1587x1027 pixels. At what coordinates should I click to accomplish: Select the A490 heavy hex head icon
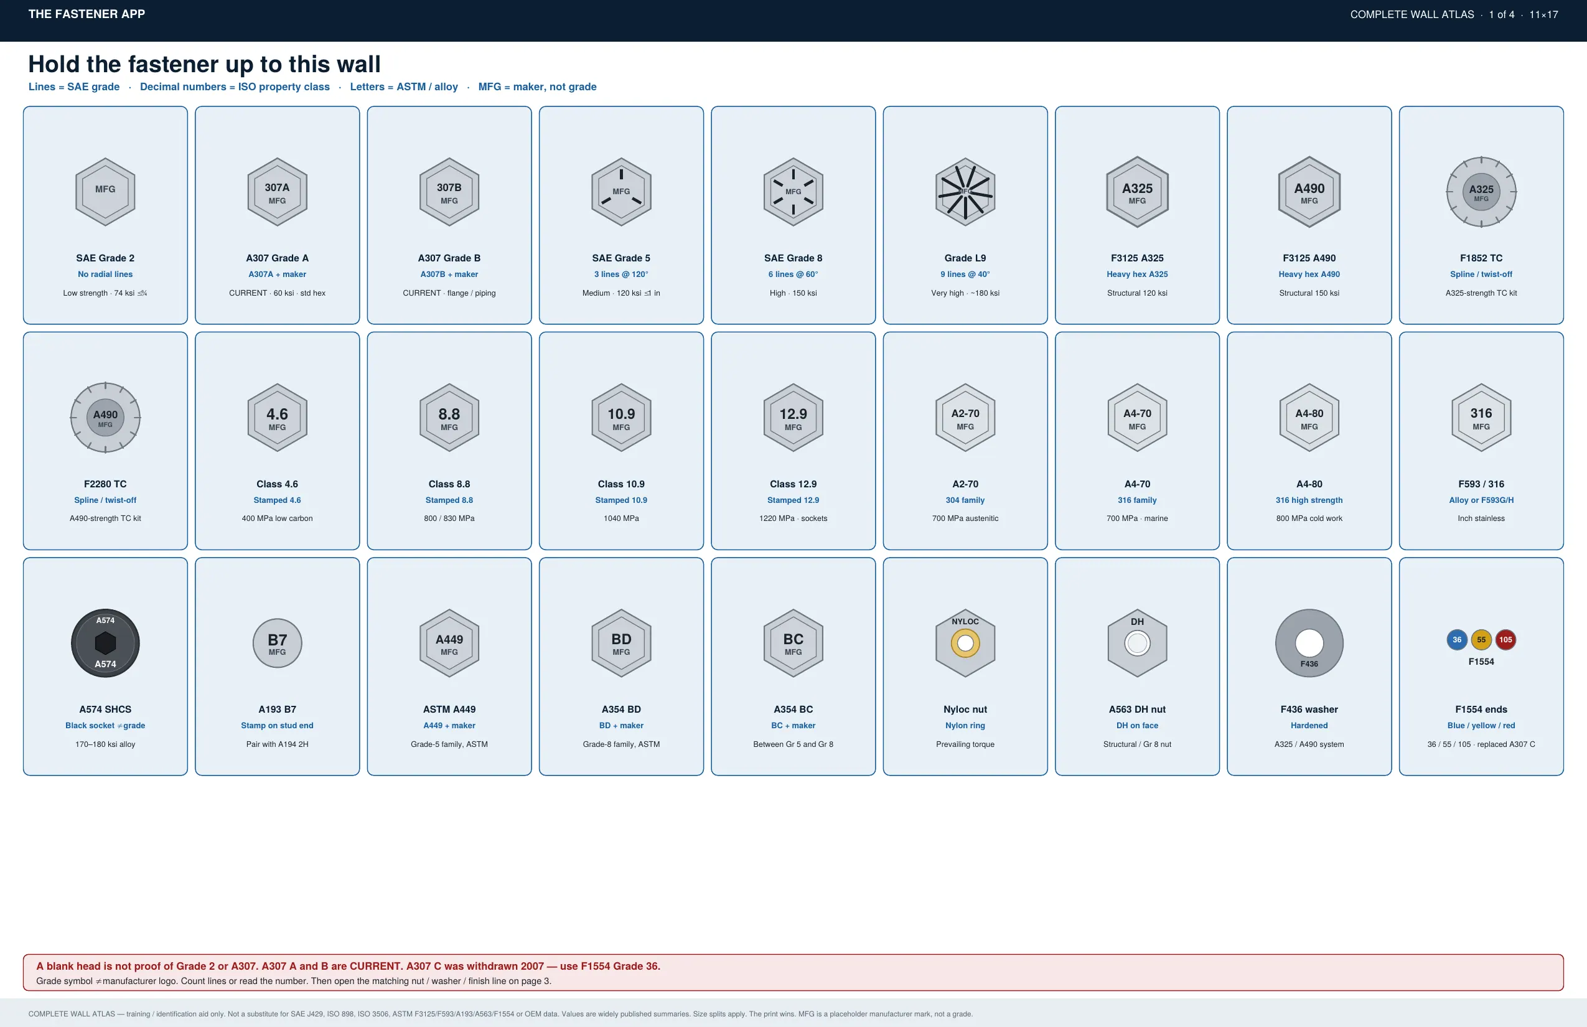1309,192
